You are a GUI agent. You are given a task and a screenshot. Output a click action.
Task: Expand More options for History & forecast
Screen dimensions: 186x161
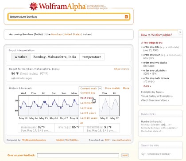(126, 88)
